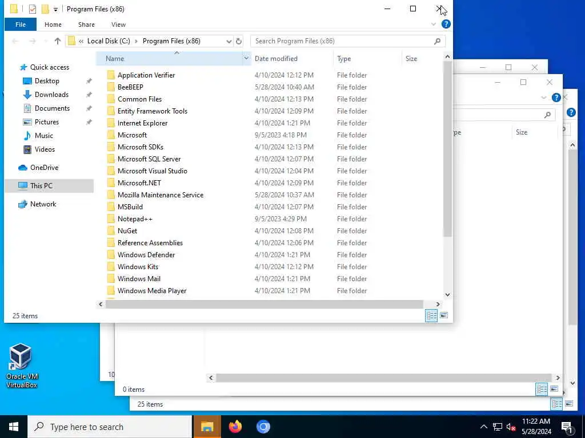Open the blue circle app on taskbar
Screen dimensions: 585x438
(x=263, y=427)
